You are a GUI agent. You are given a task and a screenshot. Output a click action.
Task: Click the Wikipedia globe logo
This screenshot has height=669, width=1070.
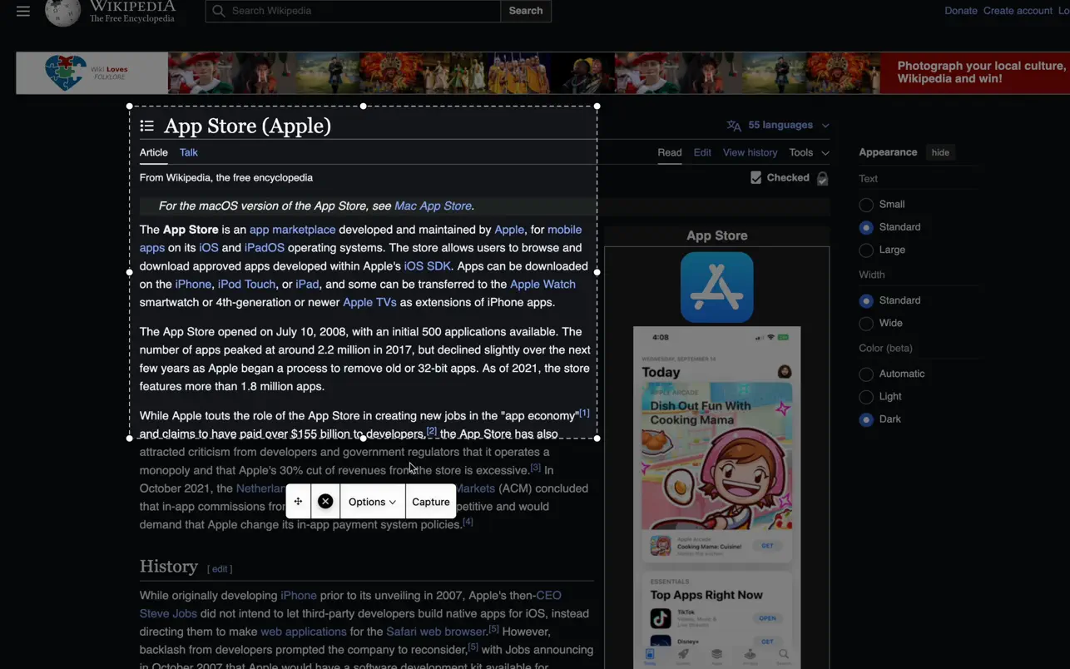(x=62, y=12)
